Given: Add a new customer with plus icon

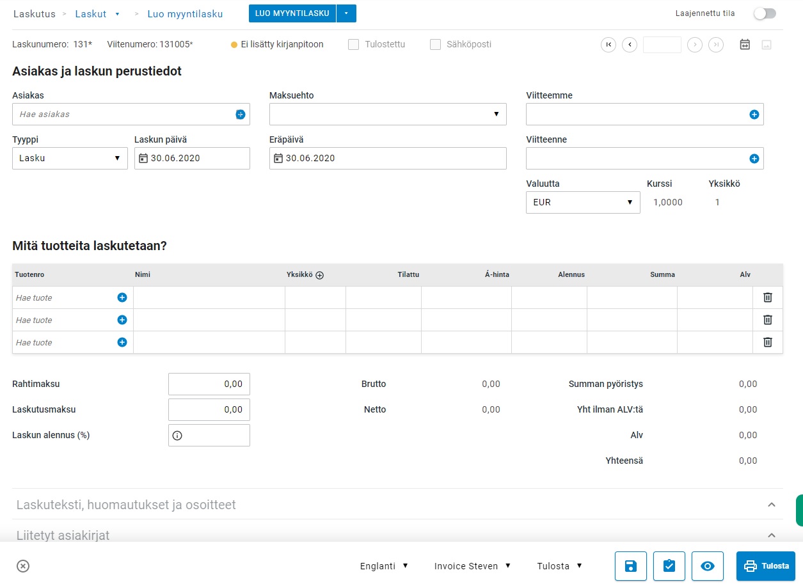Looking at the screenshot, I should pyautogui.click(x=241, y=114).
